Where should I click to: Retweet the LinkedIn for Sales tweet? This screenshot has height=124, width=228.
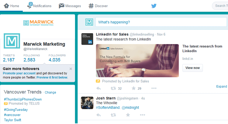pyautogui.click(x=113, y=88)
